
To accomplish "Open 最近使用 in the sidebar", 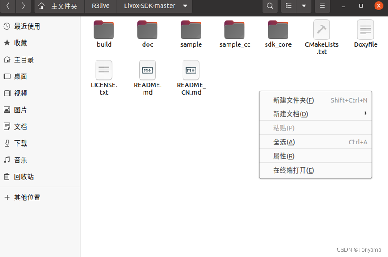I will [40, 26].
